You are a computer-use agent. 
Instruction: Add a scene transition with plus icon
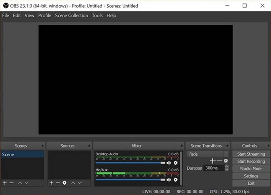[213, 161]
